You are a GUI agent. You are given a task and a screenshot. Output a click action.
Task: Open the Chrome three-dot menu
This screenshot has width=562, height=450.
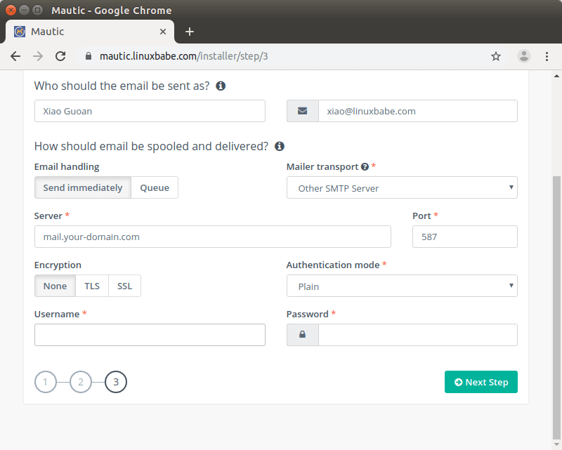tap(547, 56)
